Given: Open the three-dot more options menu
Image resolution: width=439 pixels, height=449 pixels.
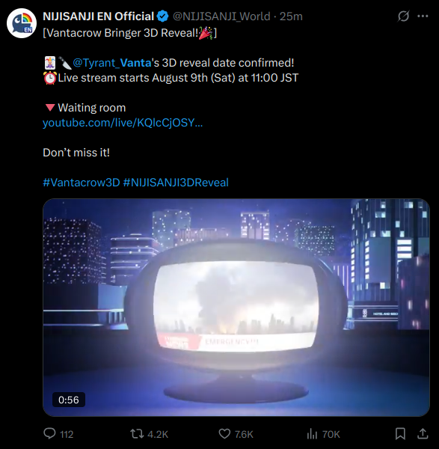Looking at the screenshot, I should coord(423,16).
